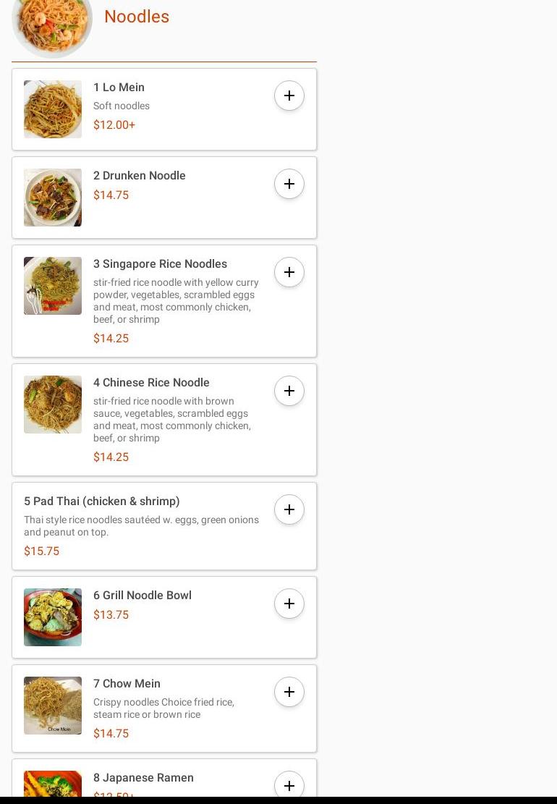View the Drunken Noodle dish photo
The width and height of the screenshot is (557, 804).
coord(53,198)
